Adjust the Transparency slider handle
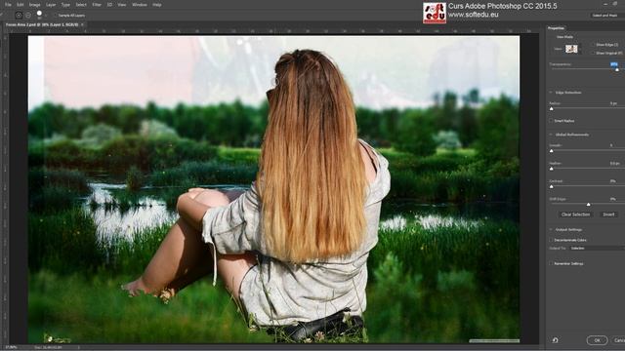Viewport: 625px width, 351px height. 617,69
